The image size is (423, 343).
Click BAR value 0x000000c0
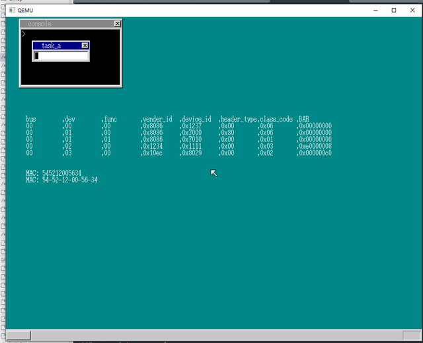315,153
